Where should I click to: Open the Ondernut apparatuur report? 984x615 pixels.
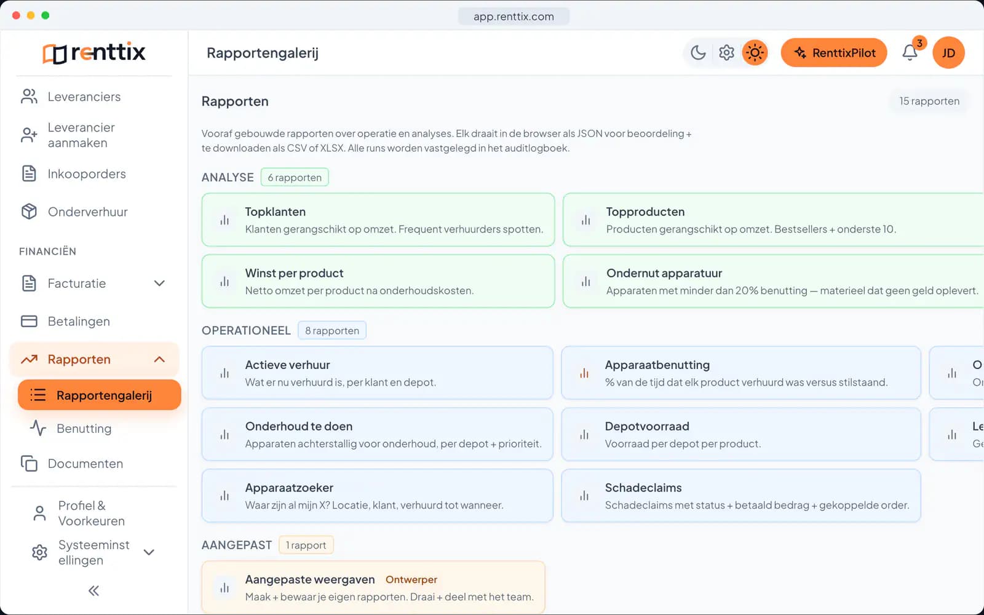pos(773,281)
